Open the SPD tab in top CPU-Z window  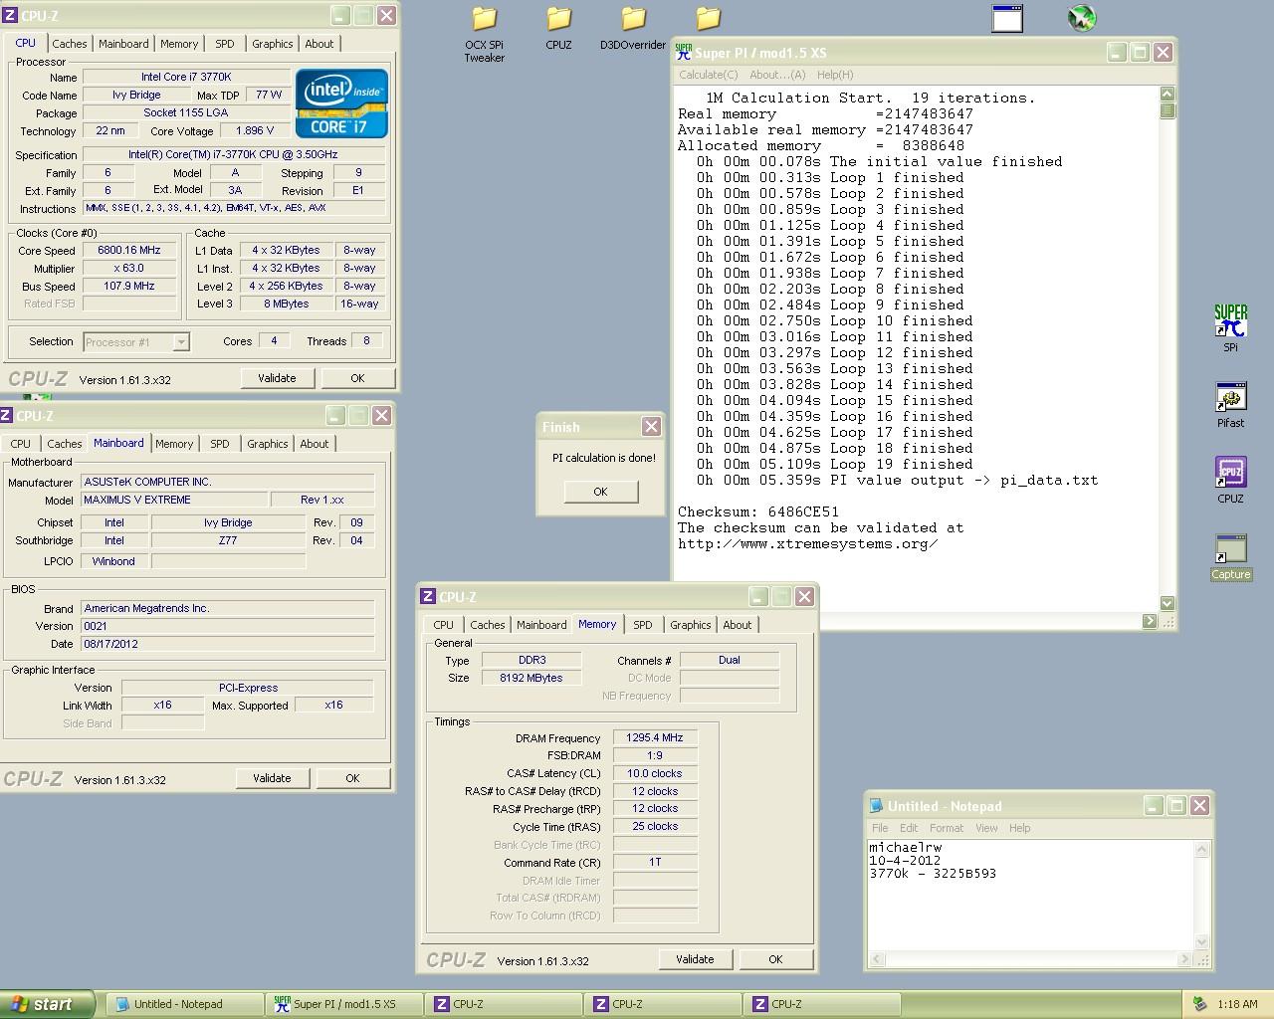(225, 44)
